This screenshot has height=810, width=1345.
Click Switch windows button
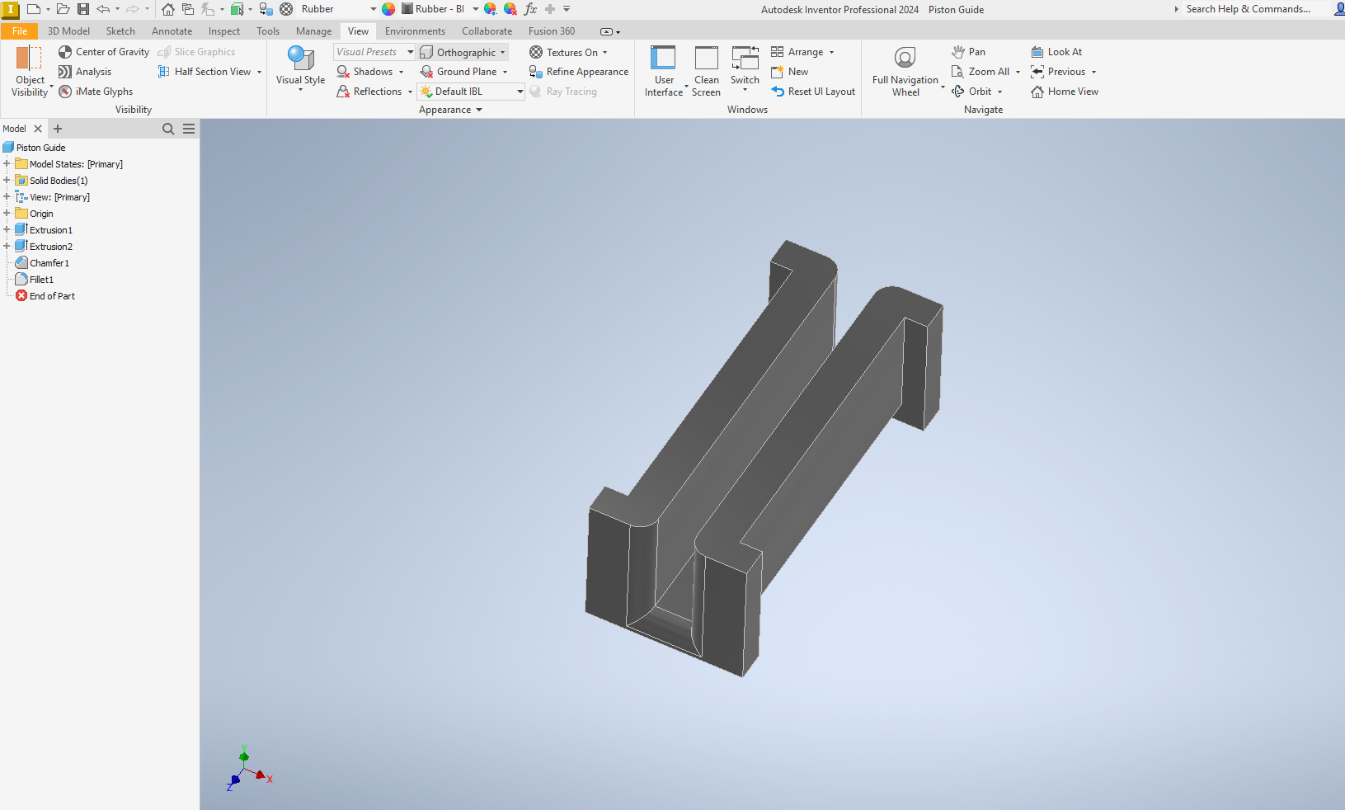745,68
